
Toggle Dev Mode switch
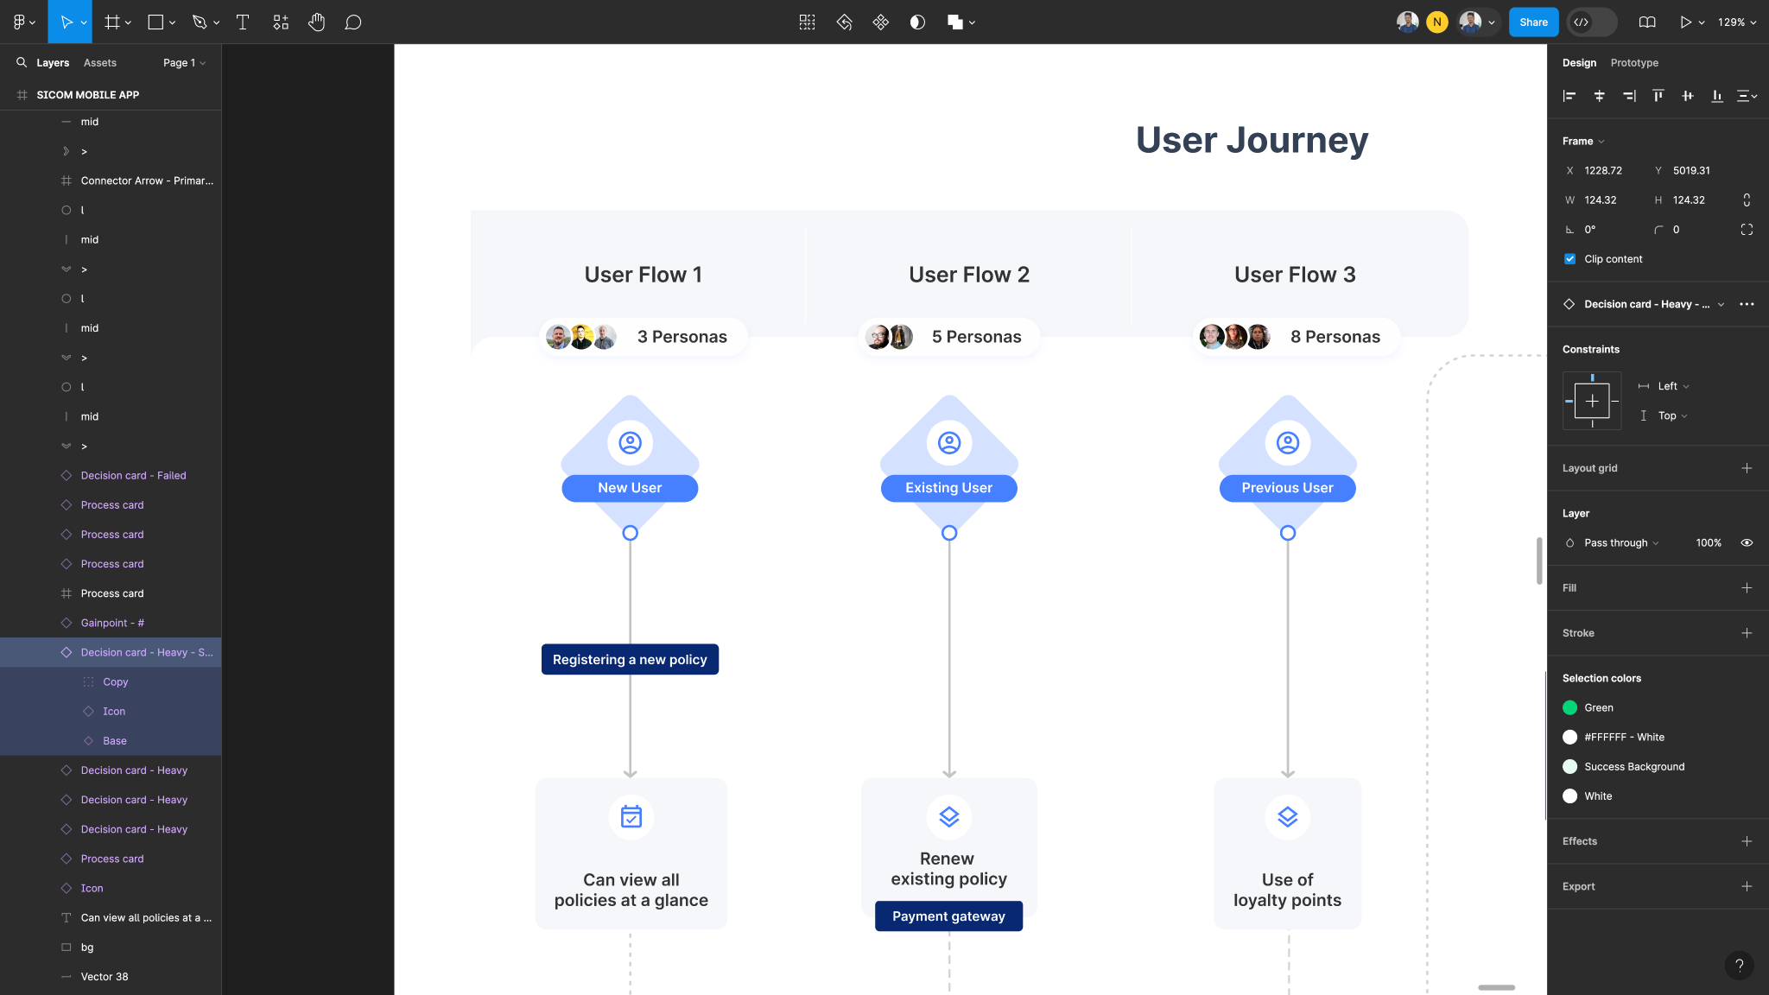tap(1593, 22)
